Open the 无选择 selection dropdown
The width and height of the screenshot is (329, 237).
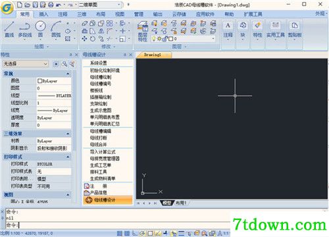coord(26,64)
